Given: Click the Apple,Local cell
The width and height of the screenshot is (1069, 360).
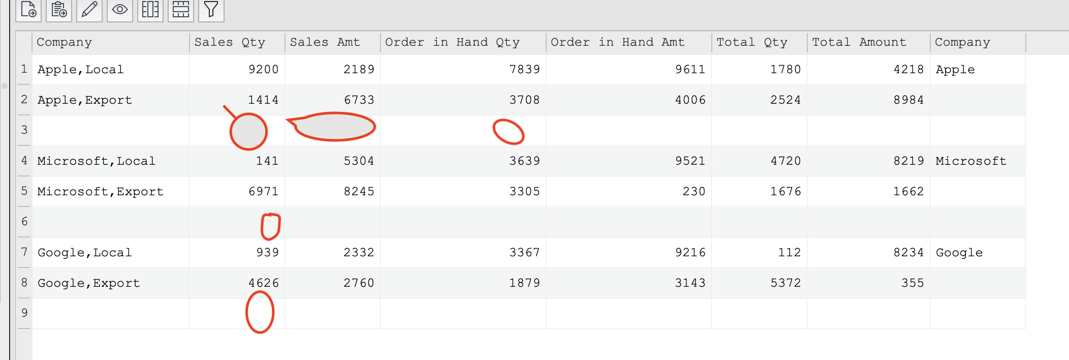Looking at the screenshot, I should pyautogui.click(x=111, y=70).
